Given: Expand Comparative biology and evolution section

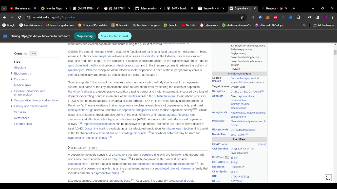Looking at the screenshot, I should (x=11, y=100).
